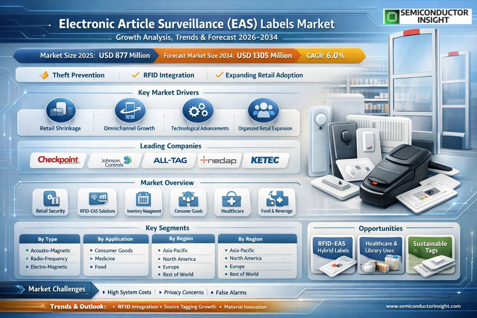Select Consumer Goods under By Application

pyautogui.click(x=114, y=251)
